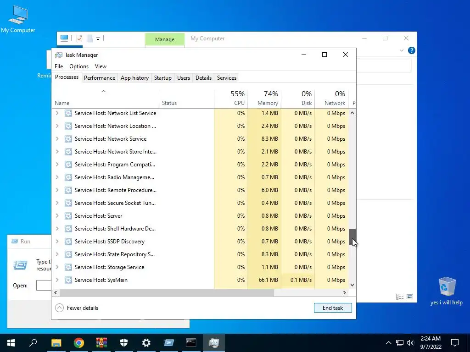Switch to the App history tab
The image size is (470, 352).
(134, 78)
